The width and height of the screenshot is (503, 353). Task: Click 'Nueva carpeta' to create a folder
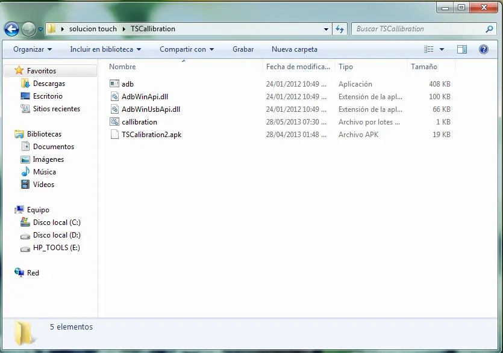click(295, 49)
